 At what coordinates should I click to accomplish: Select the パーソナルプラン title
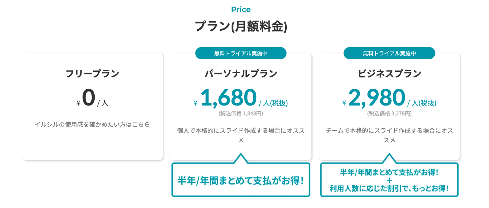point(241,74)
